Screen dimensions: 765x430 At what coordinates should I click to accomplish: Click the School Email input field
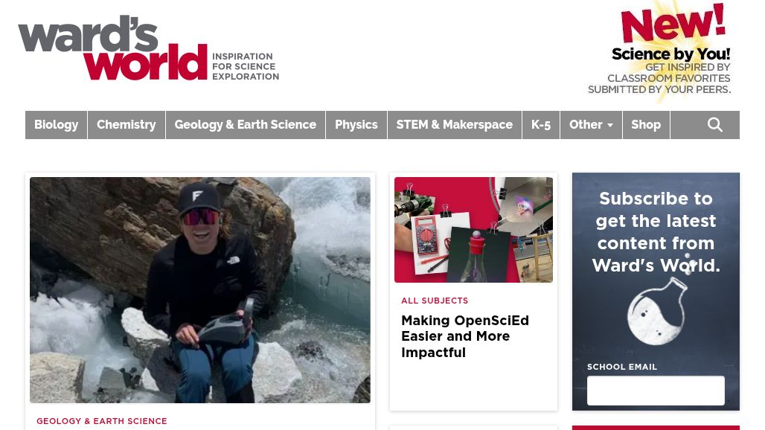(656, 391)
